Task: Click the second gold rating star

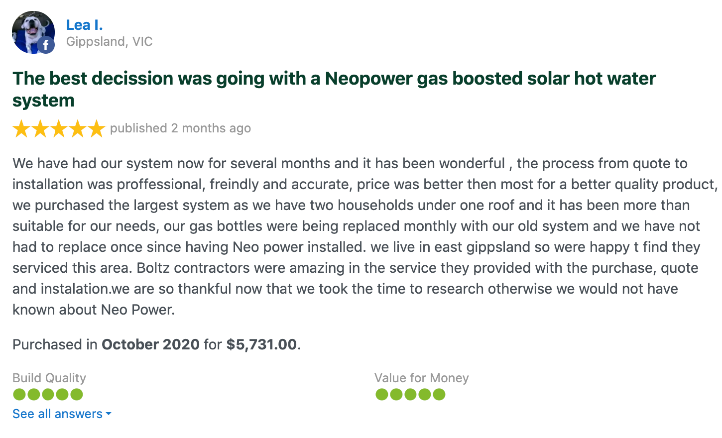Action: click(x=40, y=128)
